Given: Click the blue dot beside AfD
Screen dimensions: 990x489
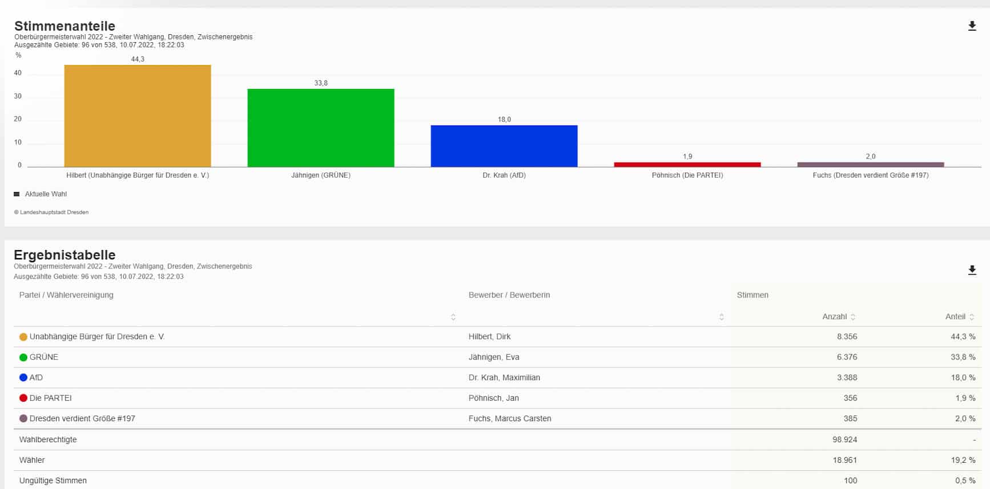Looking at the screenshot, I should point(23,378).
